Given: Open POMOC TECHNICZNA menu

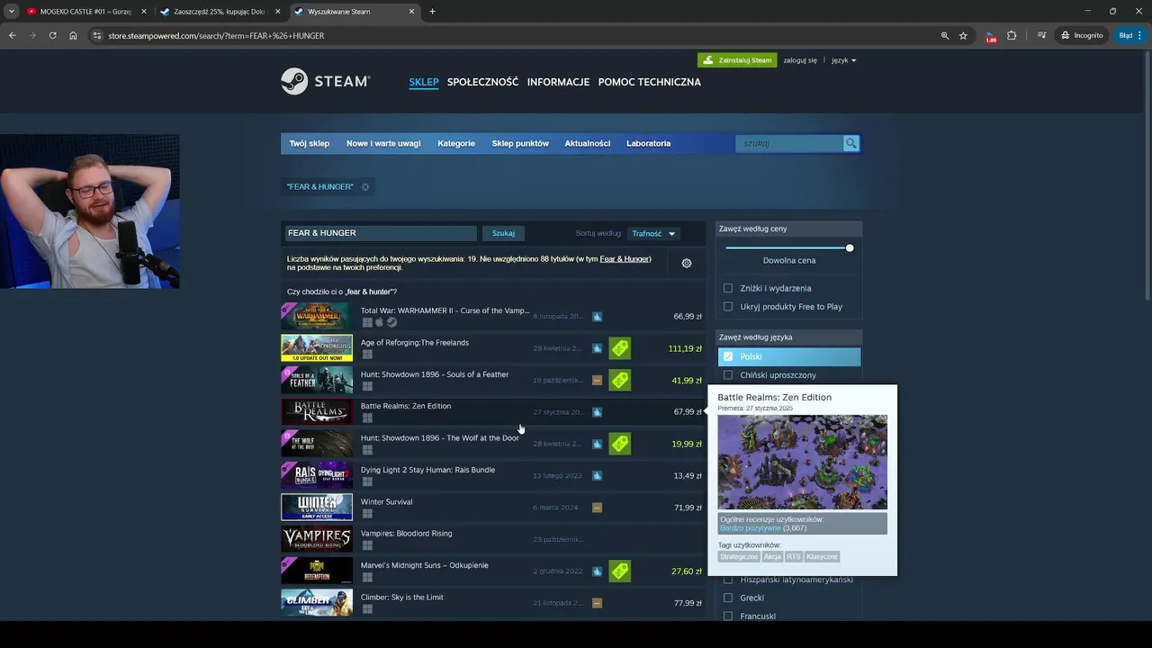Looking at the screenshot, I should point(649,82).
